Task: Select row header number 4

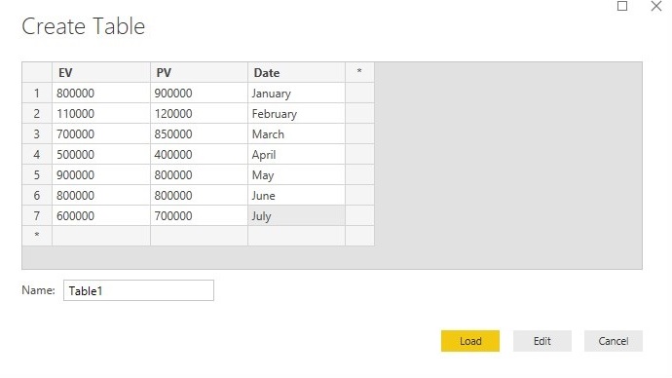Action: 37,154
